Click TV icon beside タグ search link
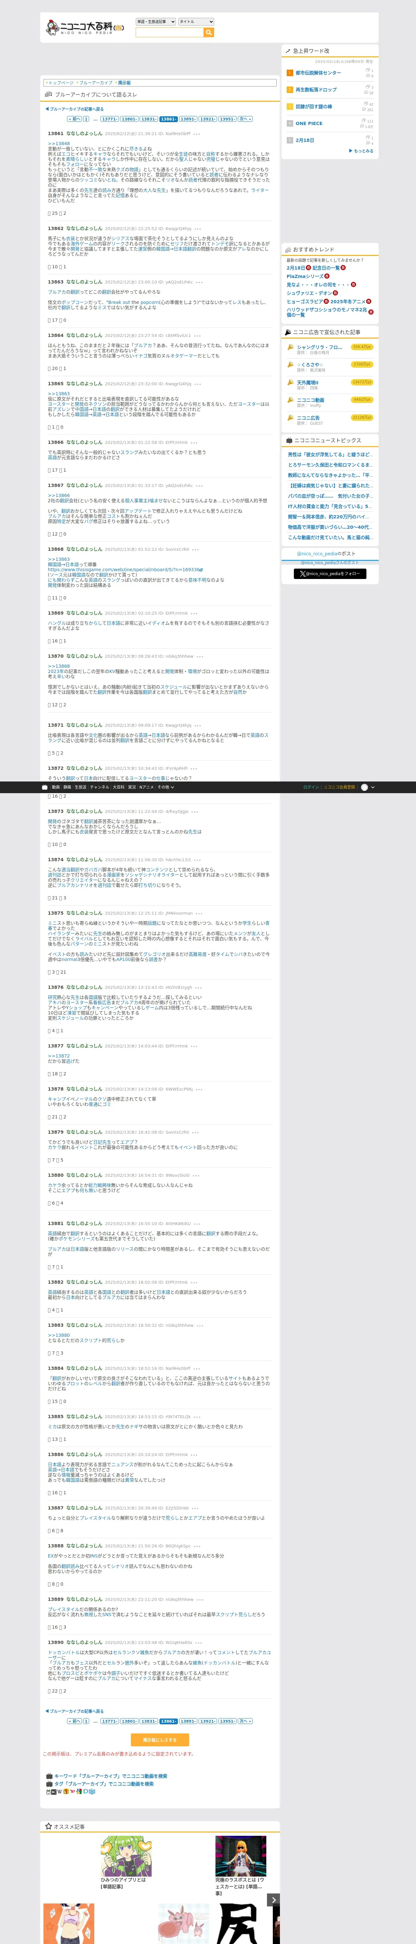416x1944 pixels. coord(49,1784)
